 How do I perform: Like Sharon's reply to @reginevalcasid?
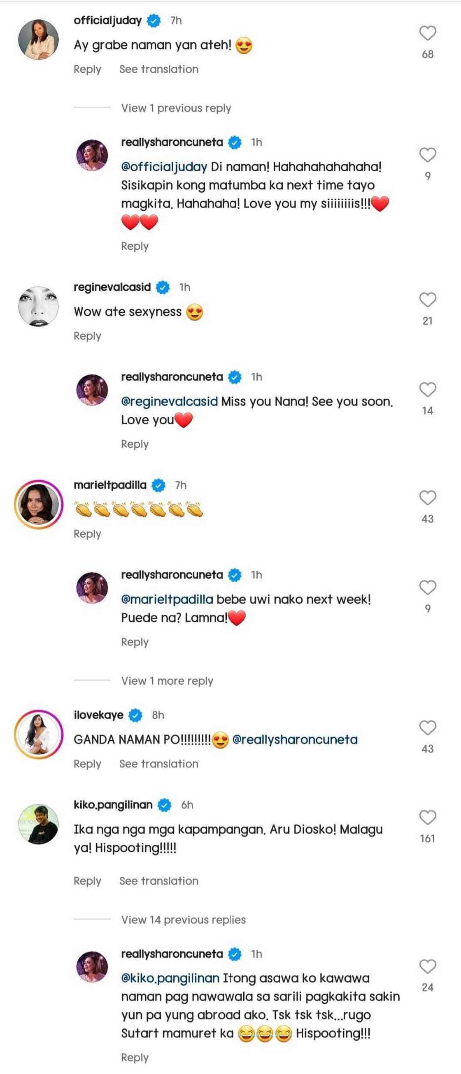click(427, 390)
